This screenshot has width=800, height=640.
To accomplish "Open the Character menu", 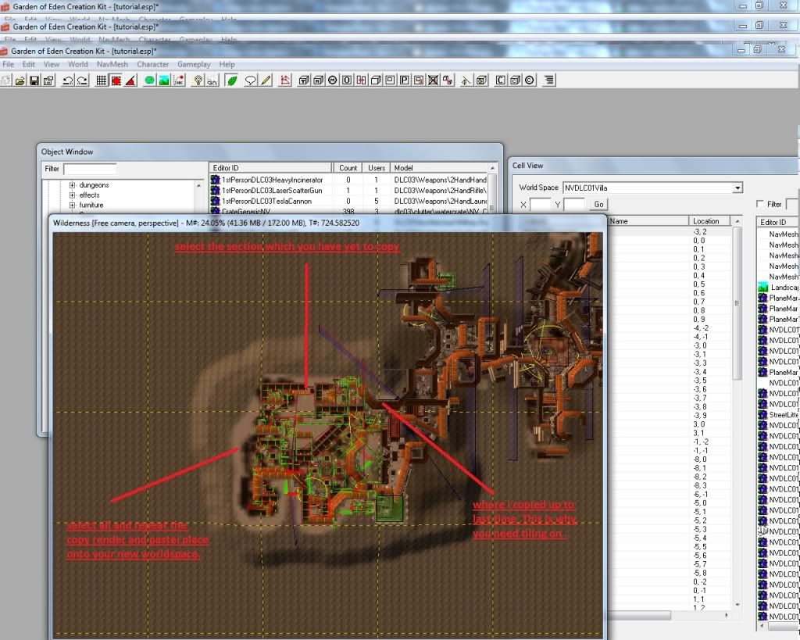I will (152, 64).
